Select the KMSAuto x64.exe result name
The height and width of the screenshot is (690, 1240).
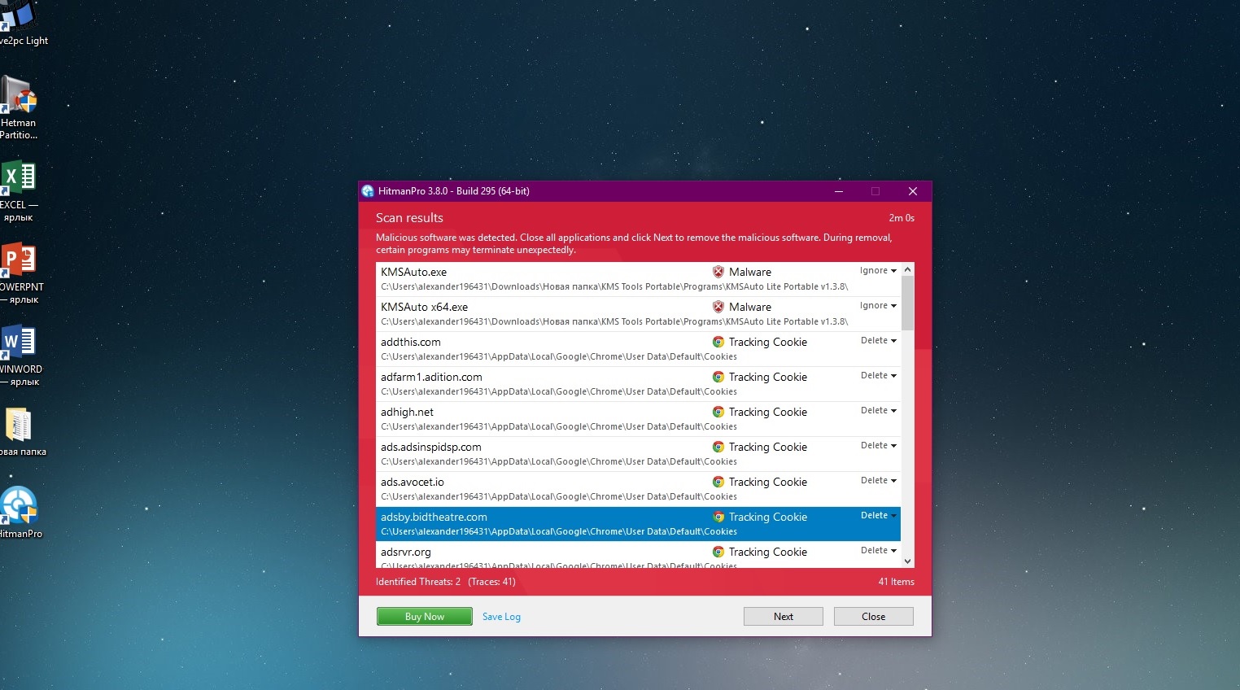click(x=424, y=308)
